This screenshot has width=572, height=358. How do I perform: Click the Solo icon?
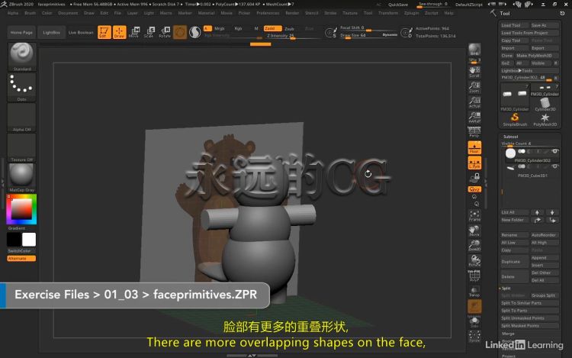(474, 321)
